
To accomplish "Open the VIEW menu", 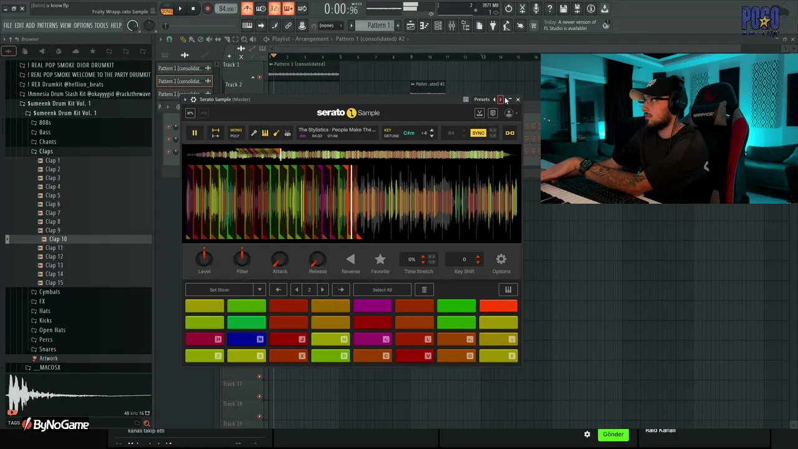I will click(65, 26).
